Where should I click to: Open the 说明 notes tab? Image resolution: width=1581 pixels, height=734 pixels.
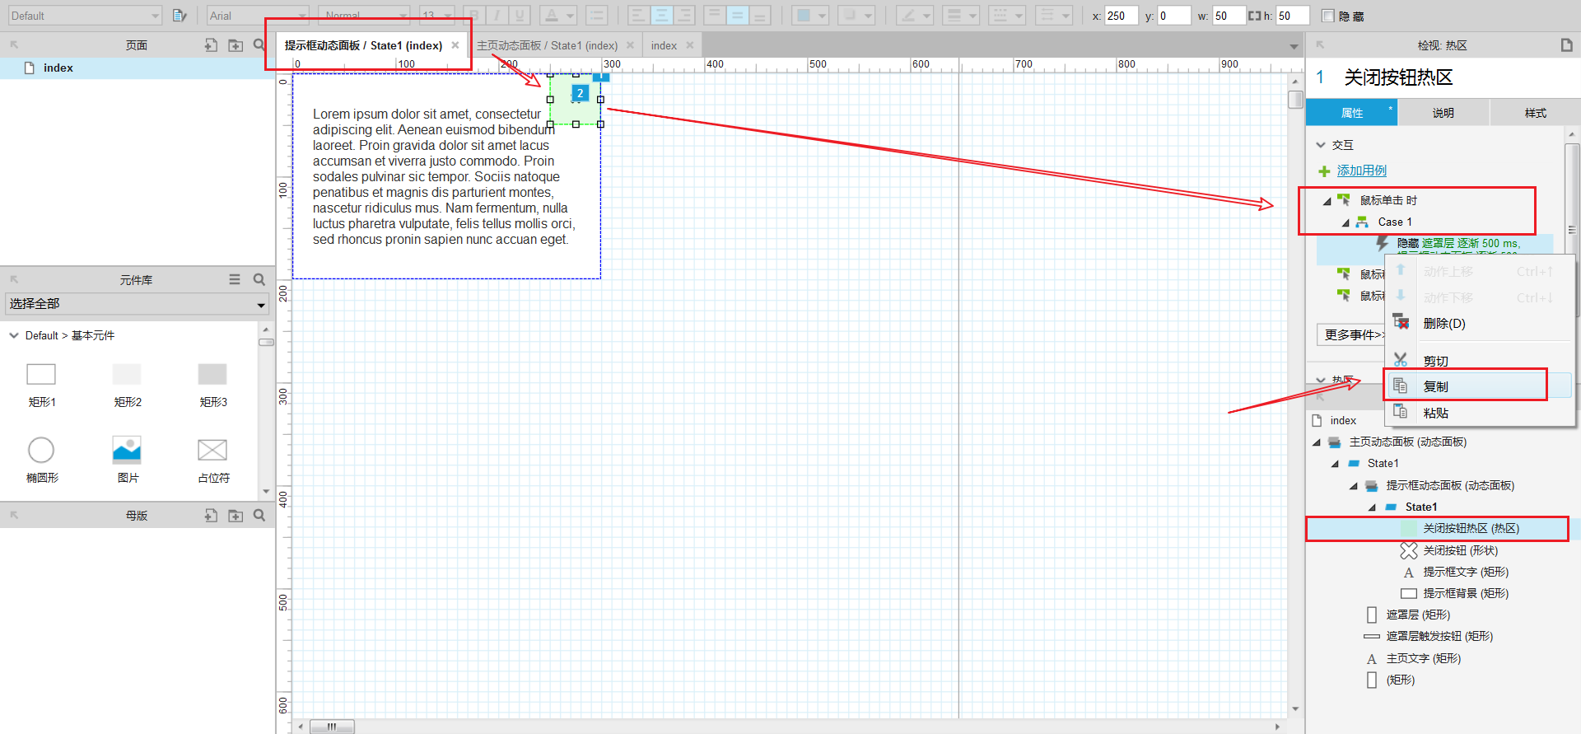(1443, 112)
